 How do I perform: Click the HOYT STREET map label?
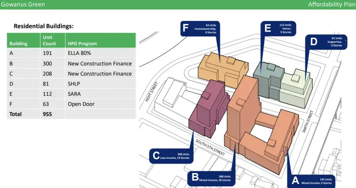pyautogui.click(x=152, y=92)
